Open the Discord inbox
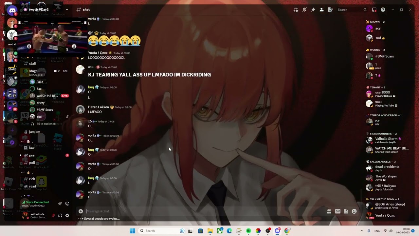The height and width of the screenshot is (236, 419). click(x=374, y=10)
